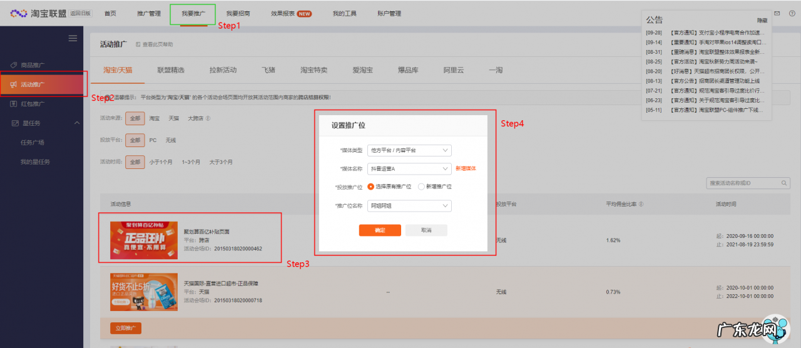This screenshot has height=348, width=801.
Task: Open 我的星任务 in sidebar
Action: coord(36,162)
